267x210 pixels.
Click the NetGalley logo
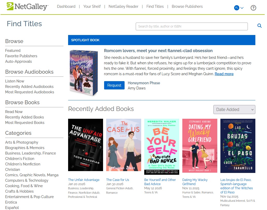(27, 6)
